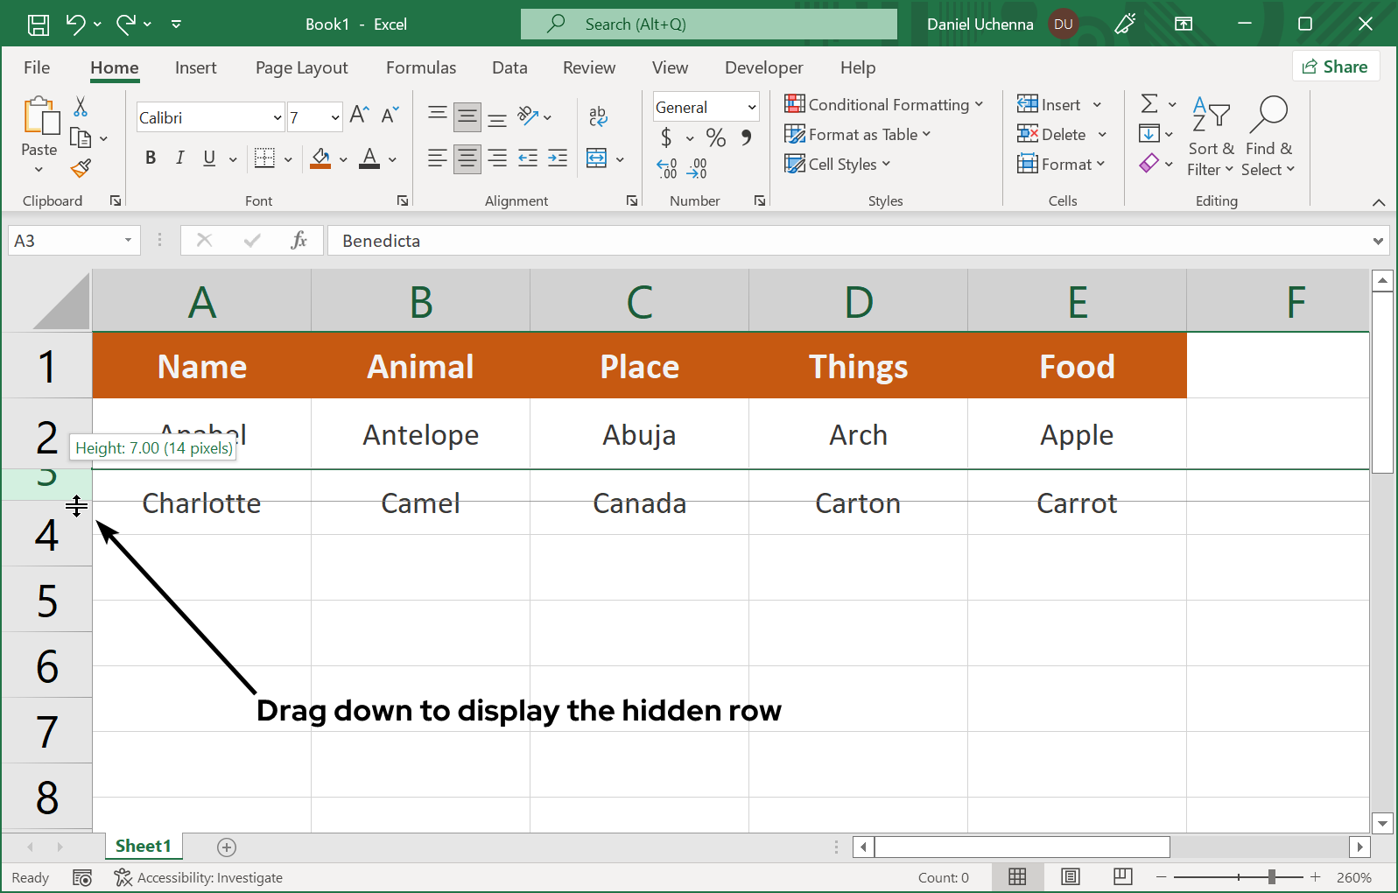Toggle Bold formatting
The height and width of the screenshot is (893, 1398).
click(151, 158)
